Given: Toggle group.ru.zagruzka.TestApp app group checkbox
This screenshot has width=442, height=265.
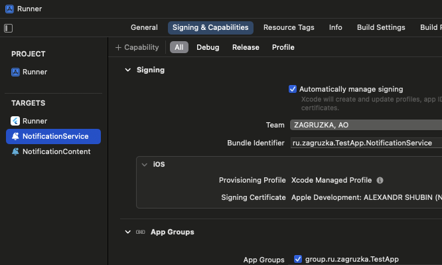Looking at the screenshot, I should click(298, 259).
